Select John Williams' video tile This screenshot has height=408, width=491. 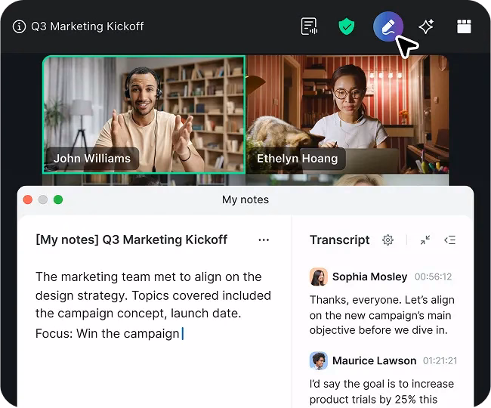pyautogui.click(x=144, y=113)
